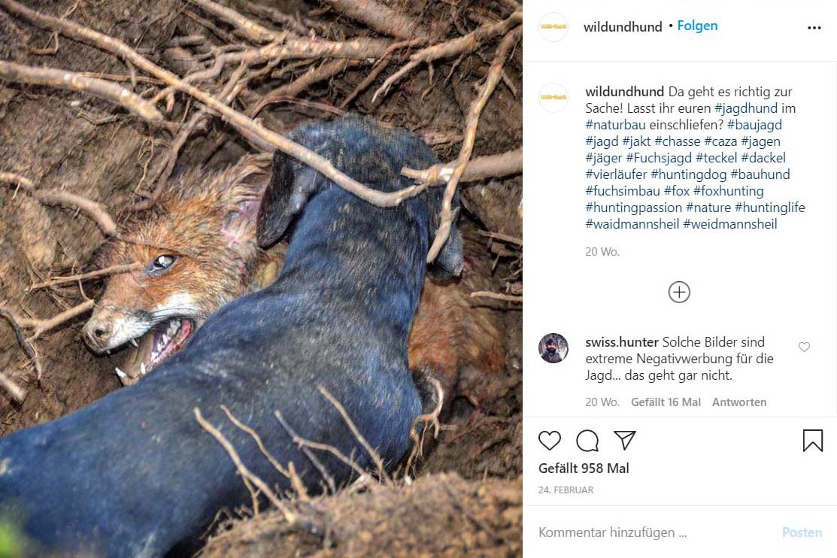Load more comments with the plus circle
Screen dimensions: 837x558
point(679,292)
